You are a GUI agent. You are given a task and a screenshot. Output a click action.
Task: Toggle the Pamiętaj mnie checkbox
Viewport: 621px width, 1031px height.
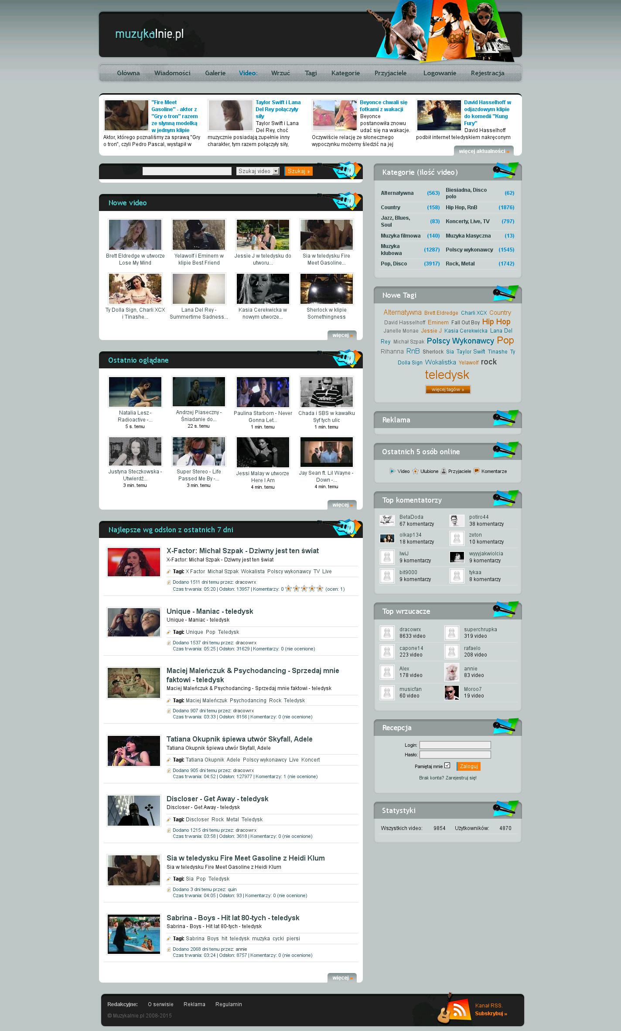click(x=447, y=766)
